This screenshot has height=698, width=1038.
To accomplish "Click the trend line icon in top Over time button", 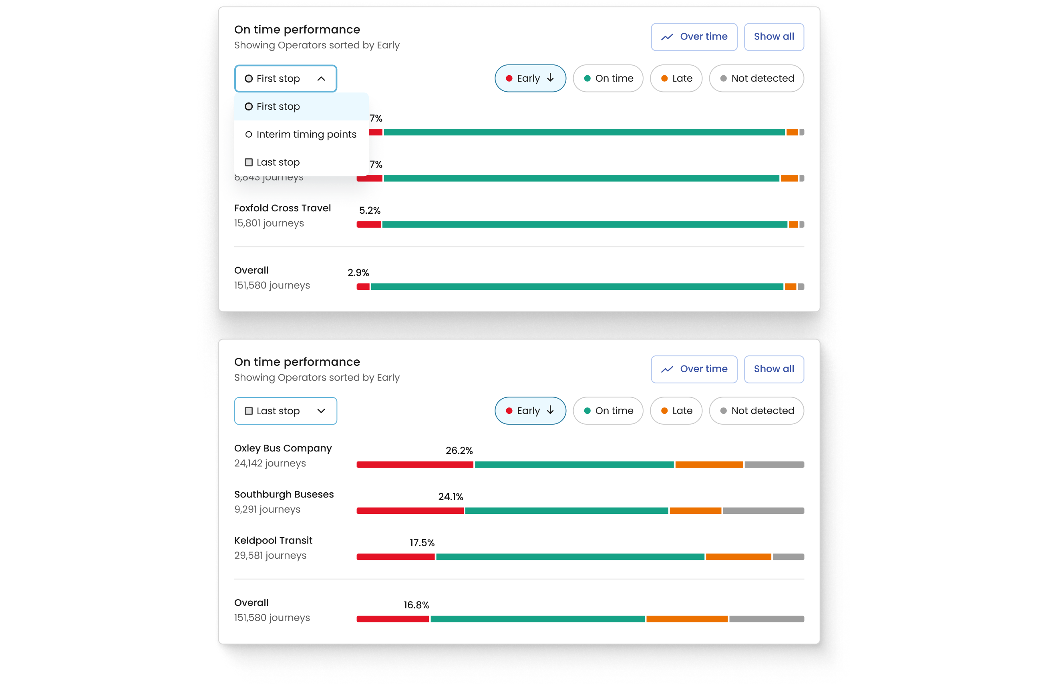I will pos(667,37).
